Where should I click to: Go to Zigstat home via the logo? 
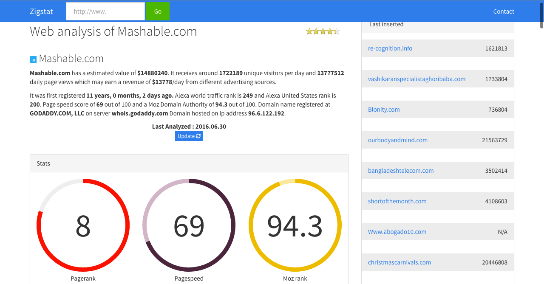[x=41, y=11]
